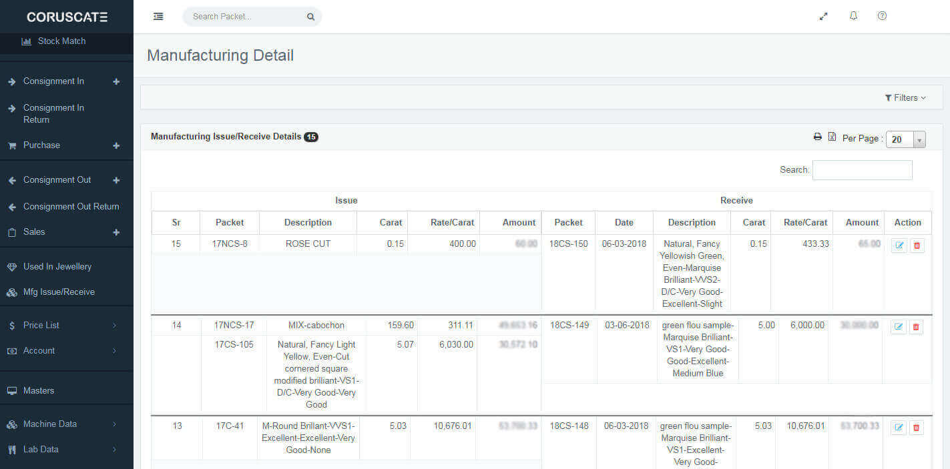Open the Stock Match link
Viewport: 950px width, 469px height.
tap(61, 41)
